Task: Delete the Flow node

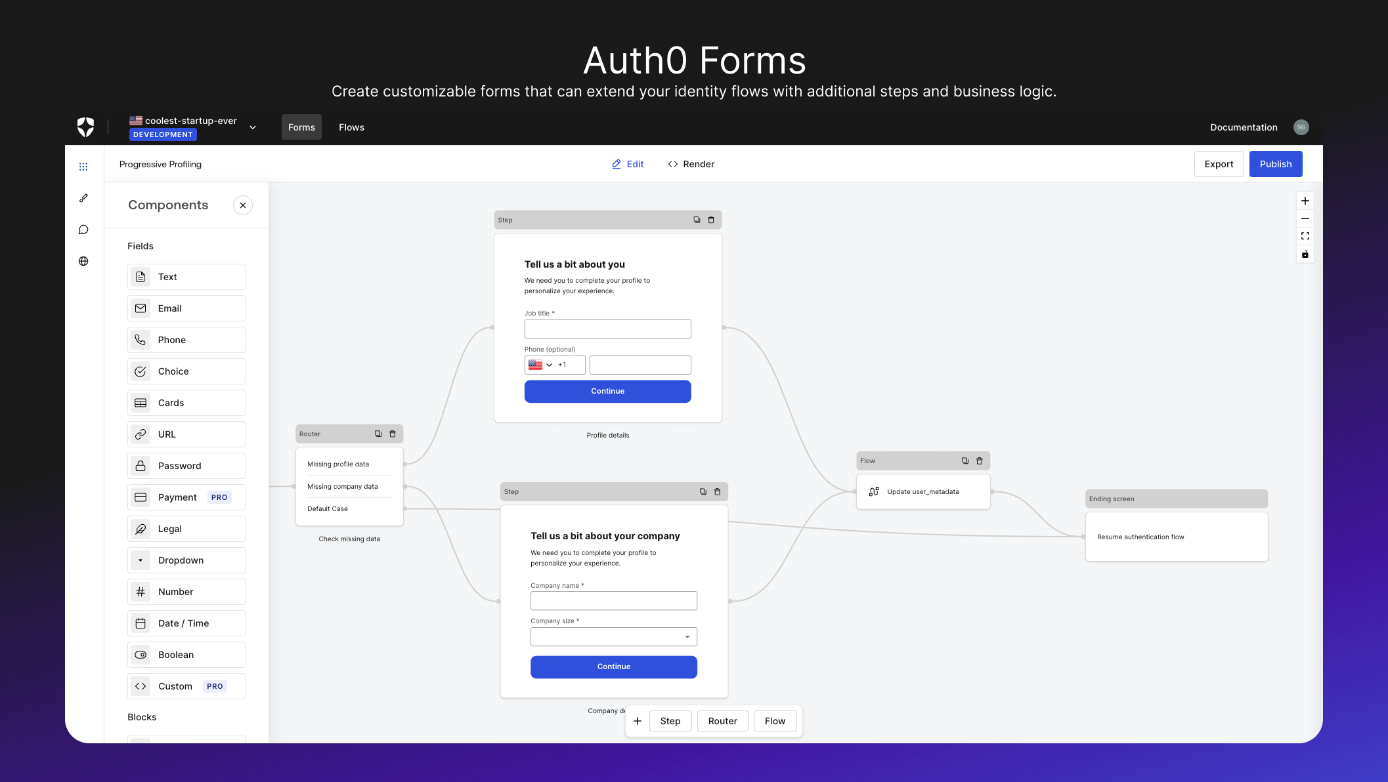Action: tap(980, 461)
